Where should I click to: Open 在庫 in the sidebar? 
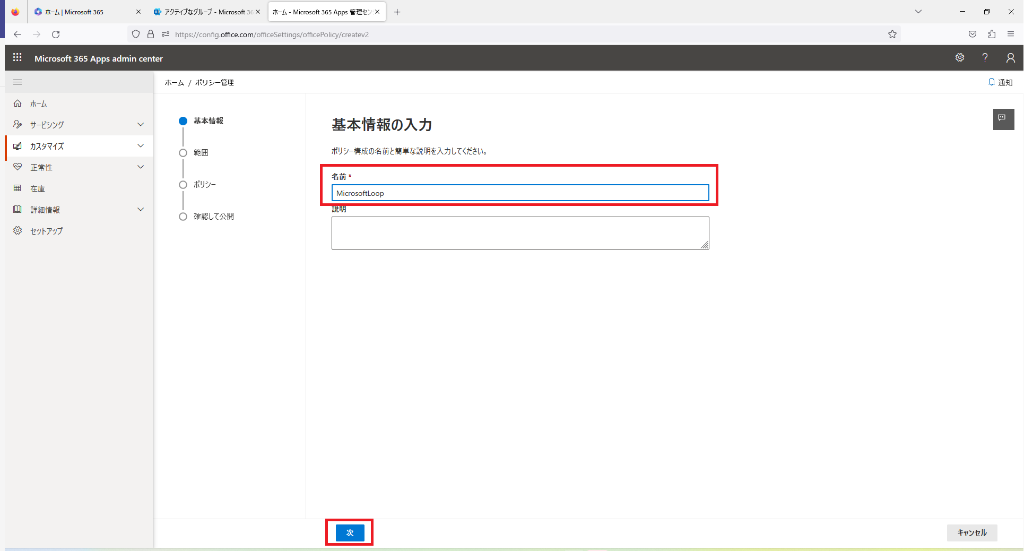pos(79,188)
